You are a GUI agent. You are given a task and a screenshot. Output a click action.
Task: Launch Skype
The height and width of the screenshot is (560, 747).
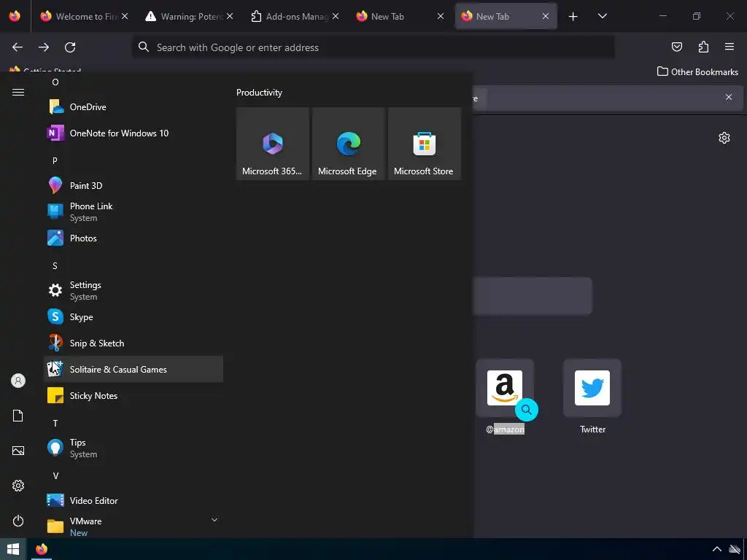133,316
